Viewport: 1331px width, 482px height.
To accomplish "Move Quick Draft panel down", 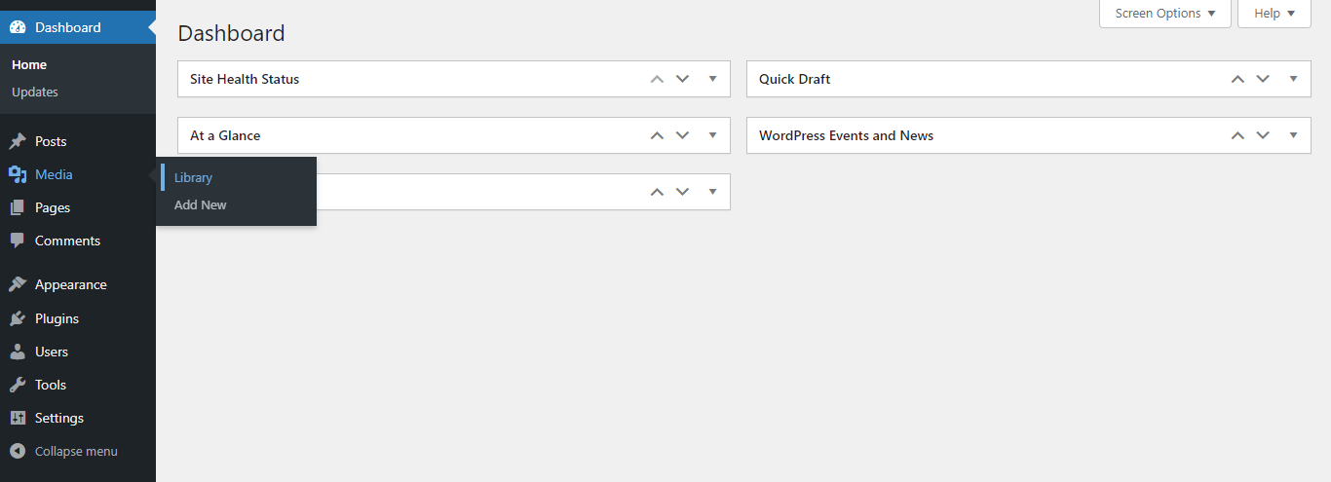I will (1263, 79).
